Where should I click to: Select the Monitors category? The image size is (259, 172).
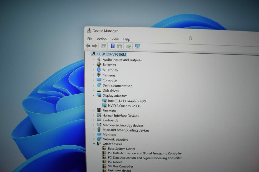109,135
